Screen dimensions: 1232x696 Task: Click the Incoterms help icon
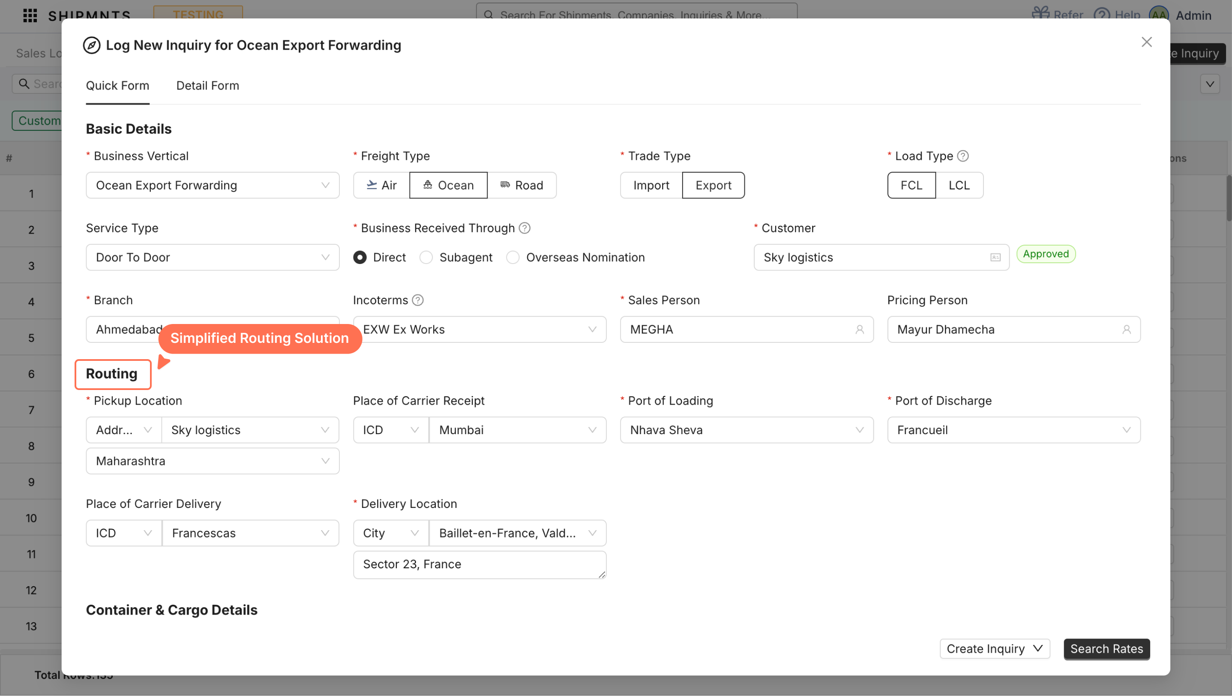pyautogui.click(x=417, y=300)
